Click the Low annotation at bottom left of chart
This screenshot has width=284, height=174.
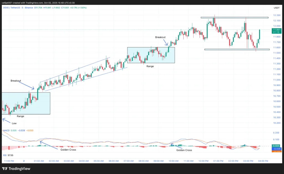(x=14, y=123)
